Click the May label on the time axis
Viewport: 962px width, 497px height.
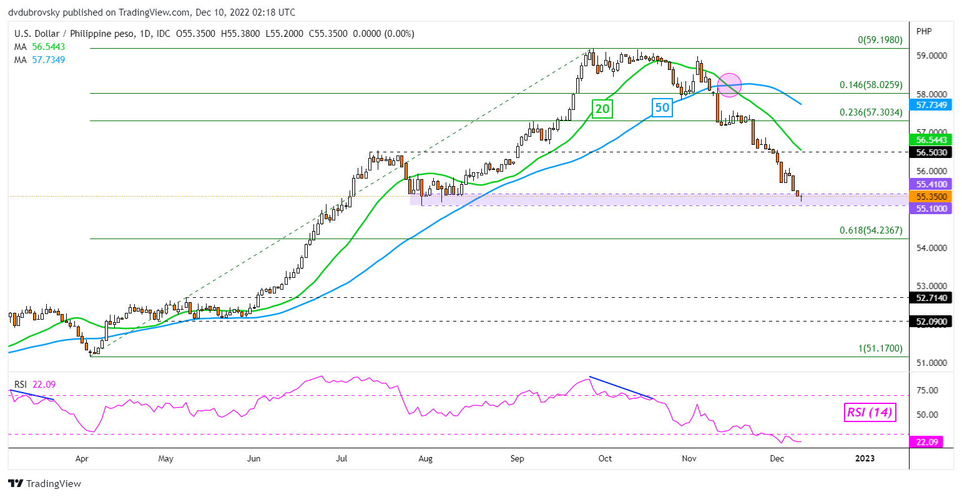[165, 459]
